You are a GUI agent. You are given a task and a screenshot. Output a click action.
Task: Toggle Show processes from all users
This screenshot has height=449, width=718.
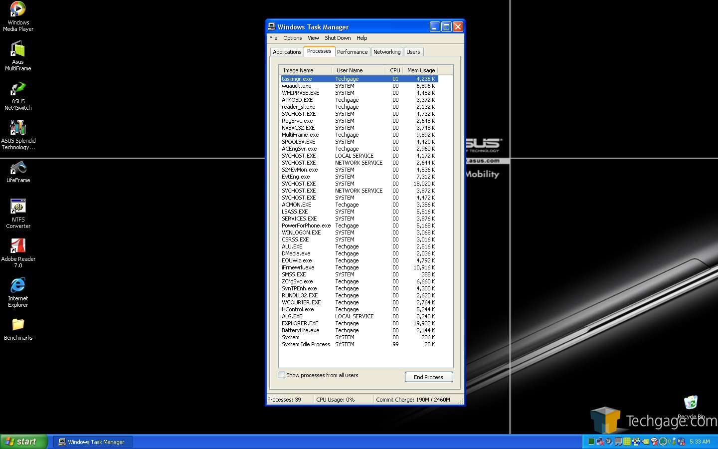tap(282, 375)
